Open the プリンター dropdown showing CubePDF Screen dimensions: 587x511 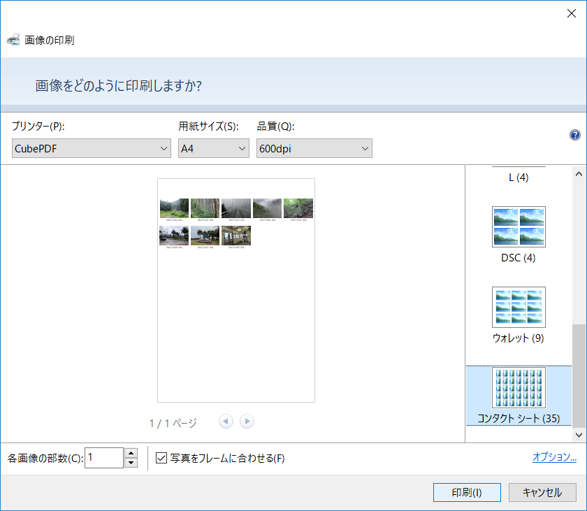[x=91, y=148]
